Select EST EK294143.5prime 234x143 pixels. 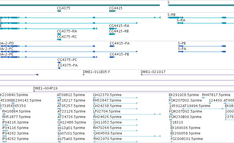[26, 100]
